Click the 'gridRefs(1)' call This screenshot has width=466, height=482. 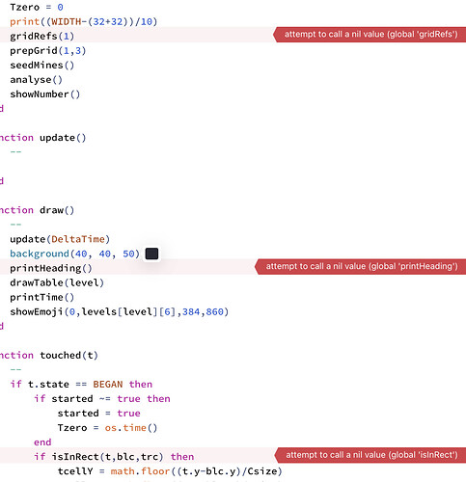click(x=41, y=36)
